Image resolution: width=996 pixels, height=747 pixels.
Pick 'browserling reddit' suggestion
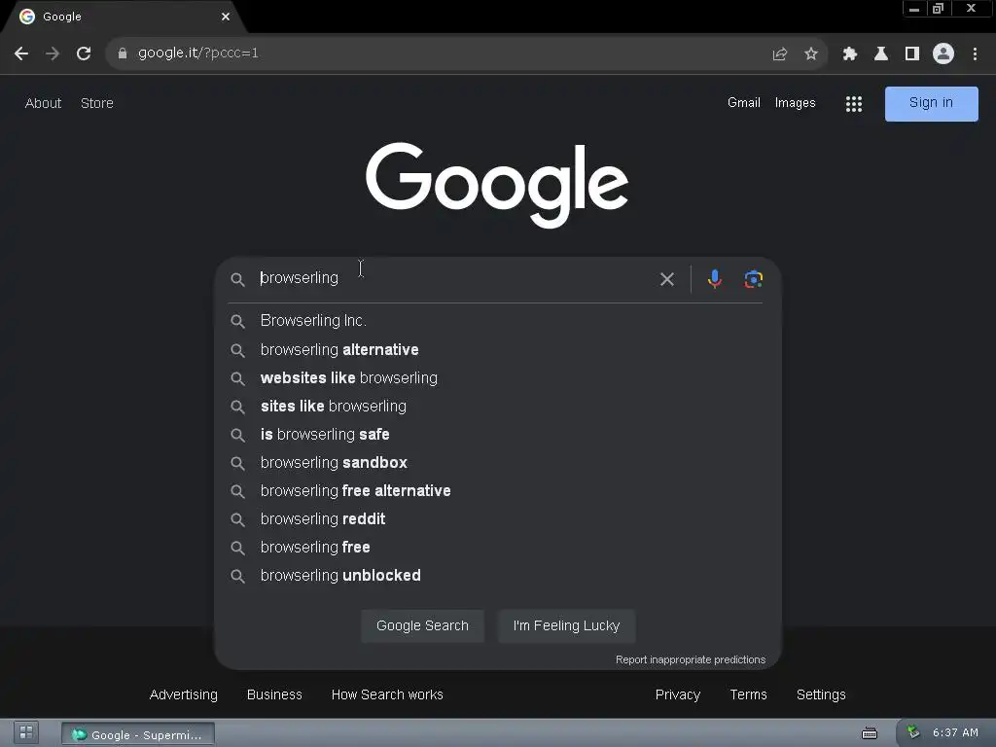point(497,519)
